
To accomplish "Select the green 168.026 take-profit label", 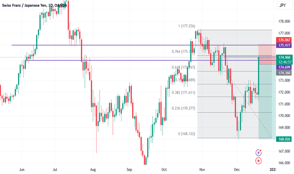I will coord(284,139).
